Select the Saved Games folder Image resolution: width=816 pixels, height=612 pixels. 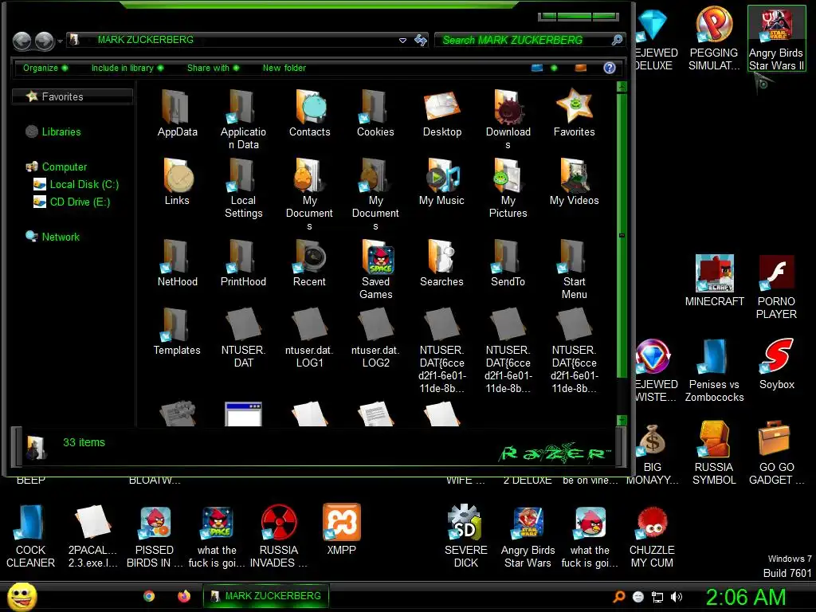[x=376, y=269]
